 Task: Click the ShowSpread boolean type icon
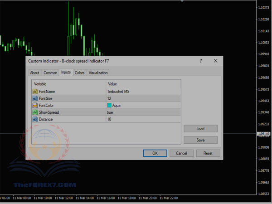pos(35,112)
